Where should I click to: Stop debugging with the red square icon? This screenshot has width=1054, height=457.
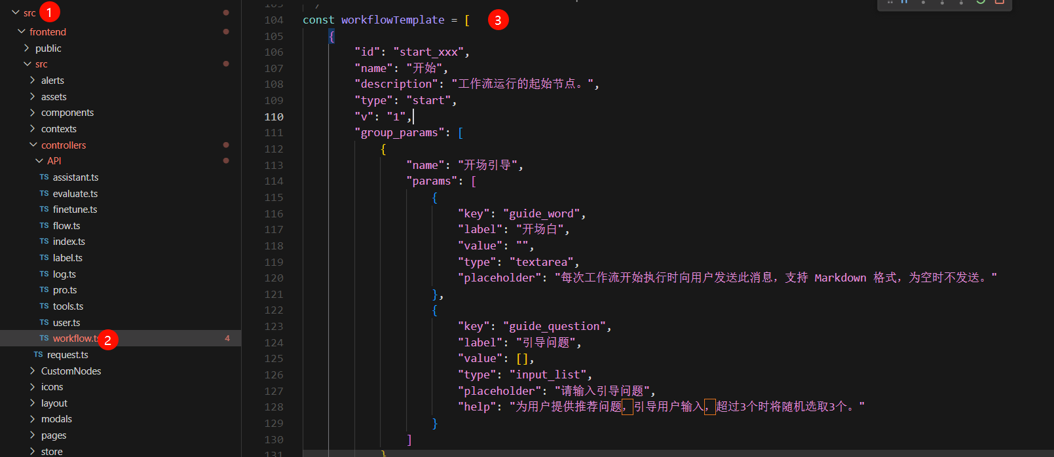1000,2
